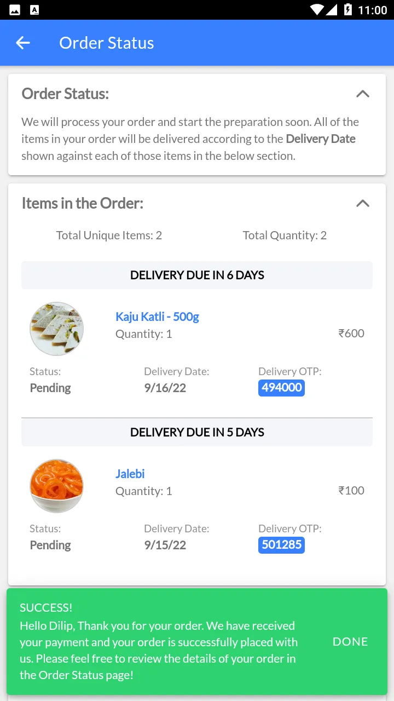Open the Jalebi product link
The image size is (394, 701).
coord(130,474)
